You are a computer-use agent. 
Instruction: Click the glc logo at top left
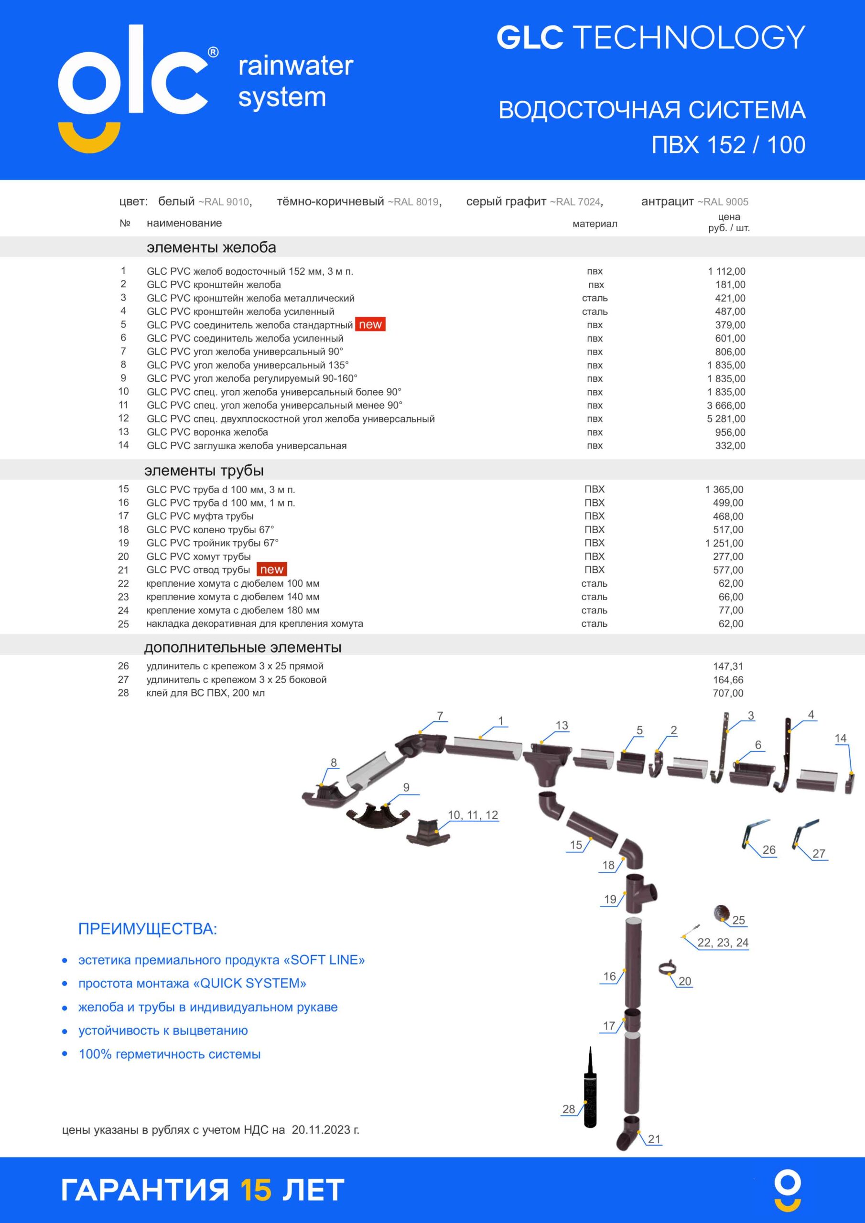pos(138,88)
